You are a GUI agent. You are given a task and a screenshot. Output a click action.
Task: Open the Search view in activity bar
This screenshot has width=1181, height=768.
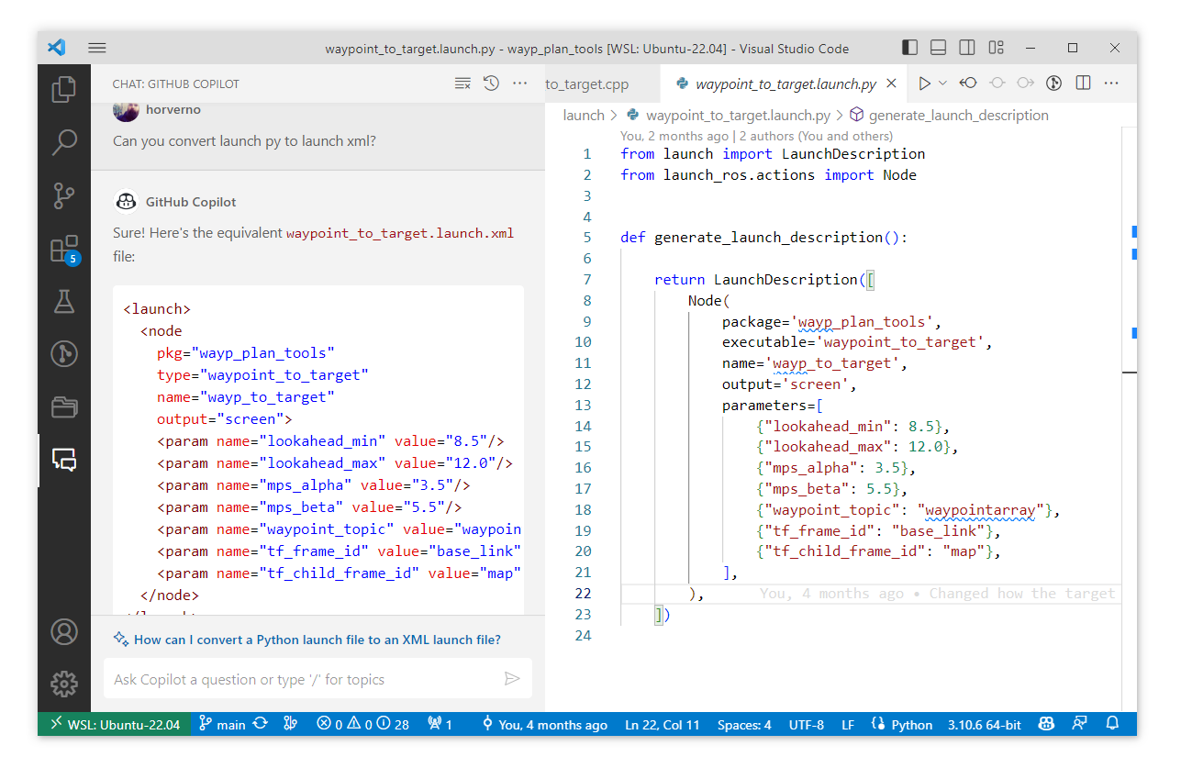point(64,142)
